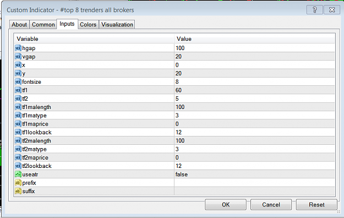This screenshot has height=218, width=344.
Task: Select the boolean icon beside useatr
Action: tap(18, 175)
